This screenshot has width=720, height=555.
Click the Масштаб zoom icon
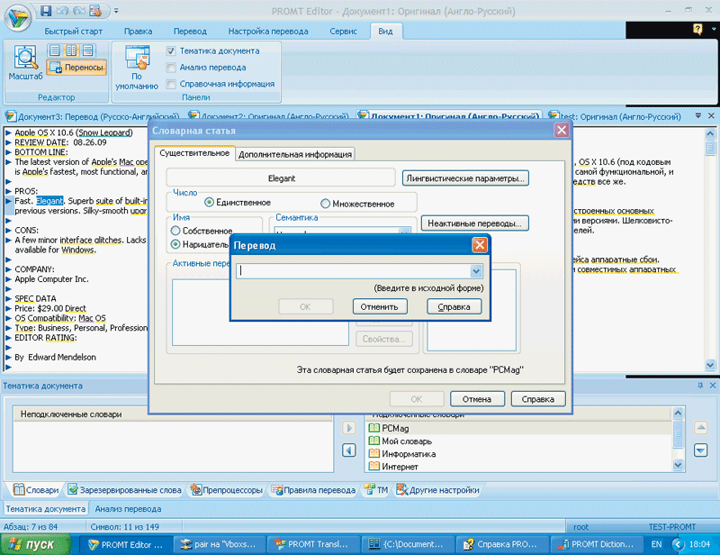tap(25, 59)
